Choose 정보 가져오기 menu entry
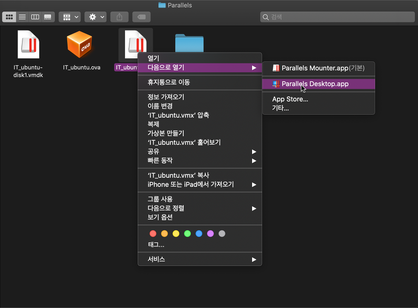 [200, 97]
